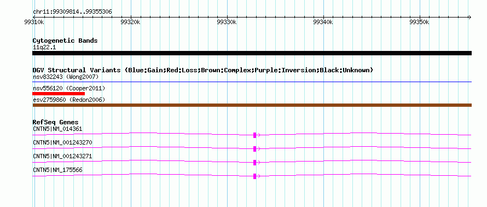487x207 pixels.
Task: Click the blue nsv832243 gain line
Action: (x=252, y=82)
